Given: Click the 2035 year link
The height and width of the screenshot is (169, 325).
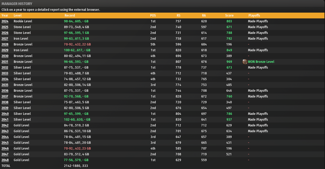Looking at the screenshot, I should coord(5,85).
